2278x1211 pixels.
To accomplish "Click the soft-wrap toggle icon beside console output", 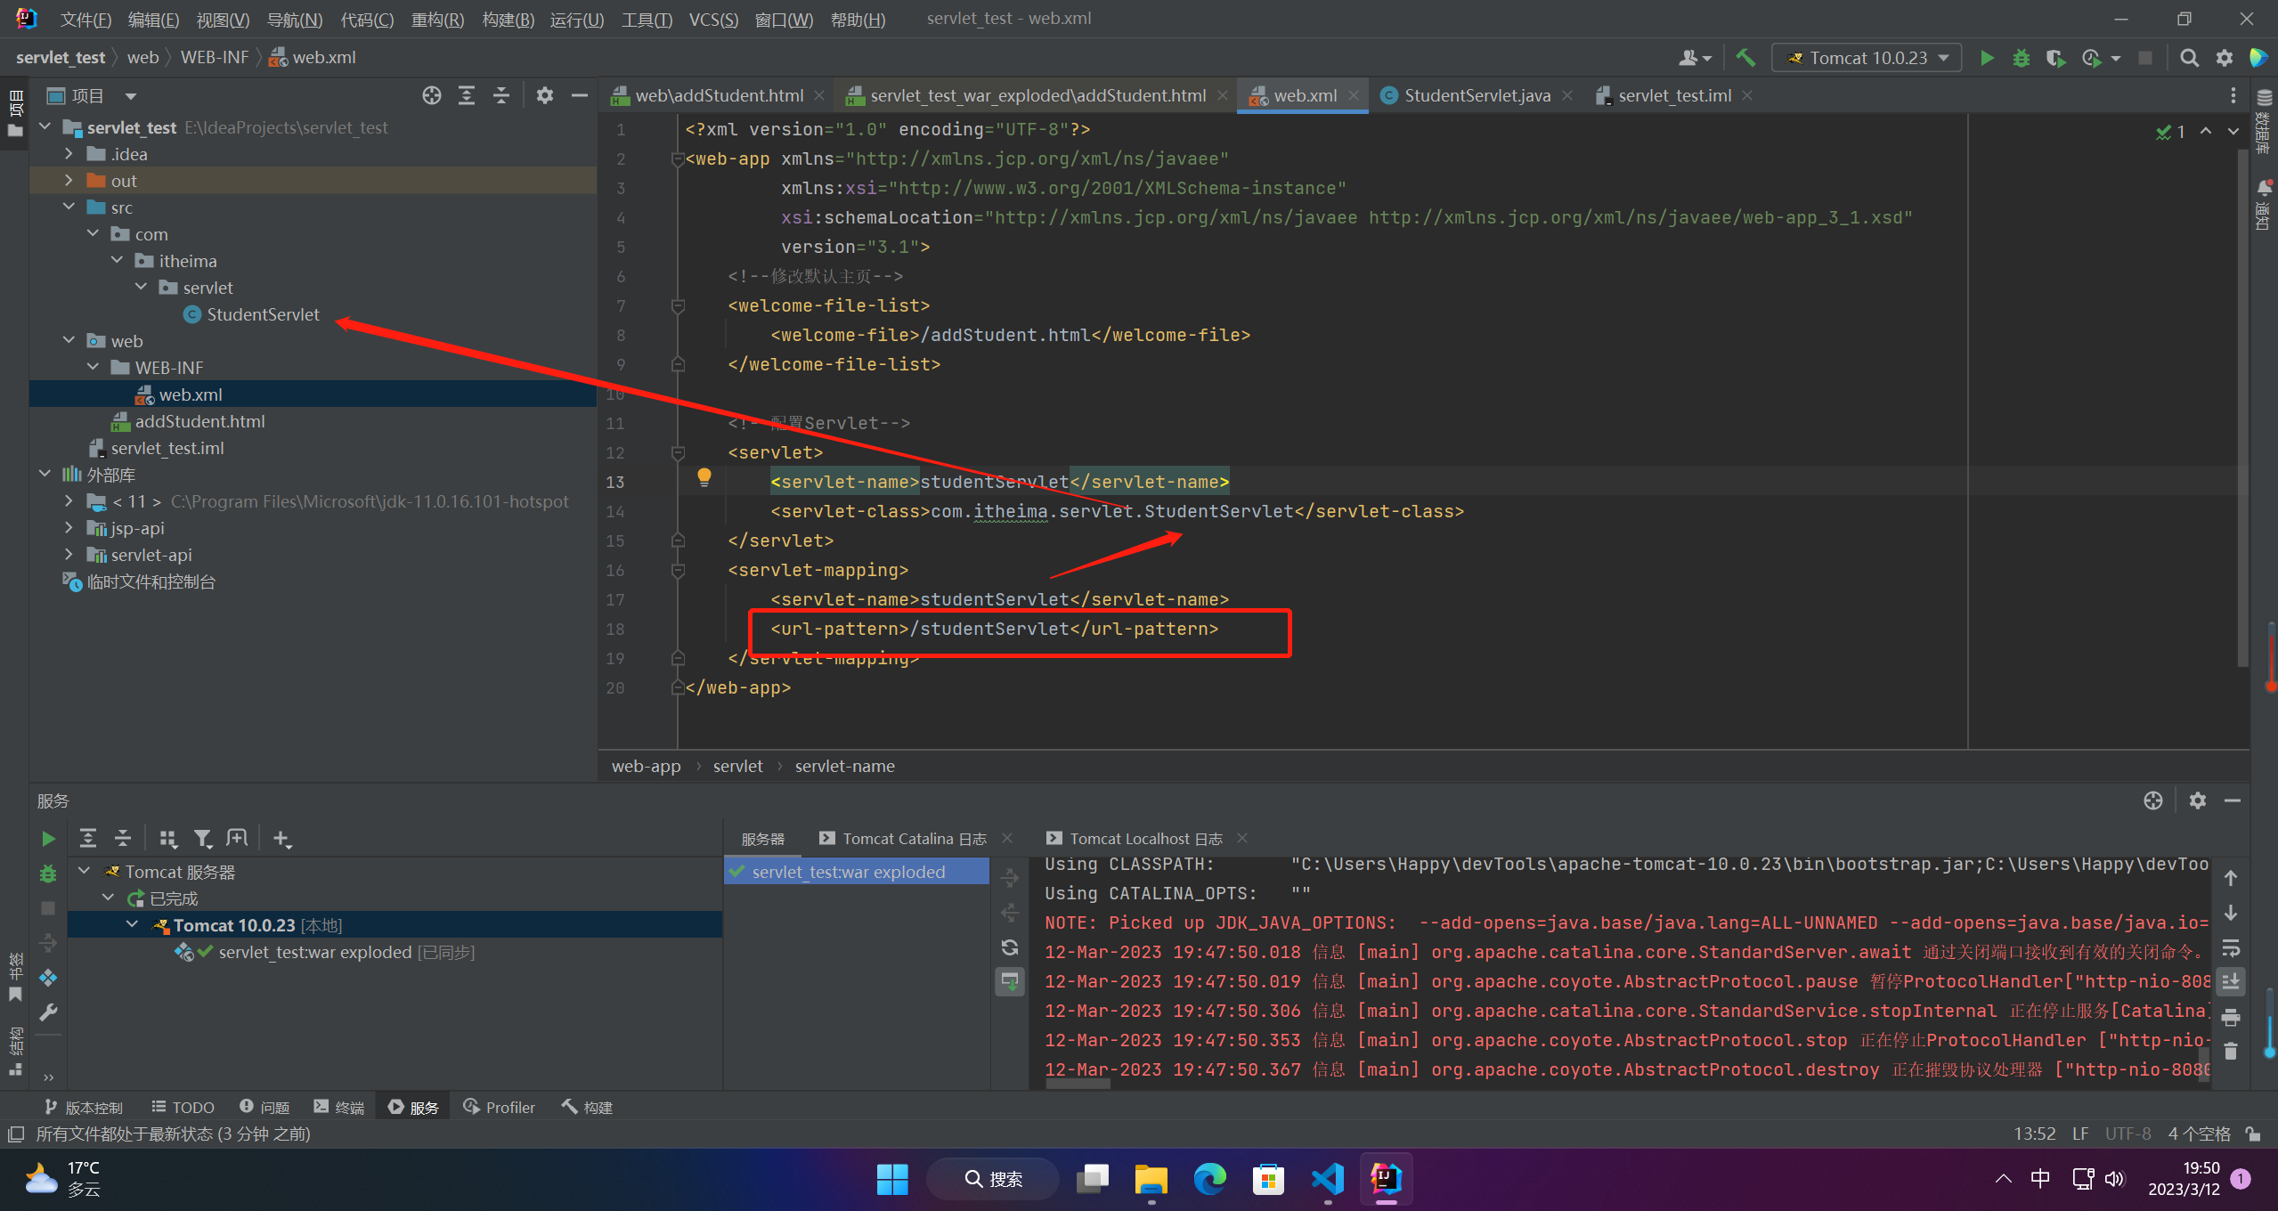I will 2230,947.
